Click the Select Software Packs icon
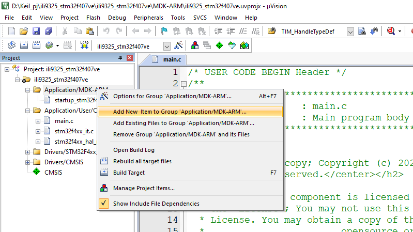The image size is (413, 232). click(232, 45)
